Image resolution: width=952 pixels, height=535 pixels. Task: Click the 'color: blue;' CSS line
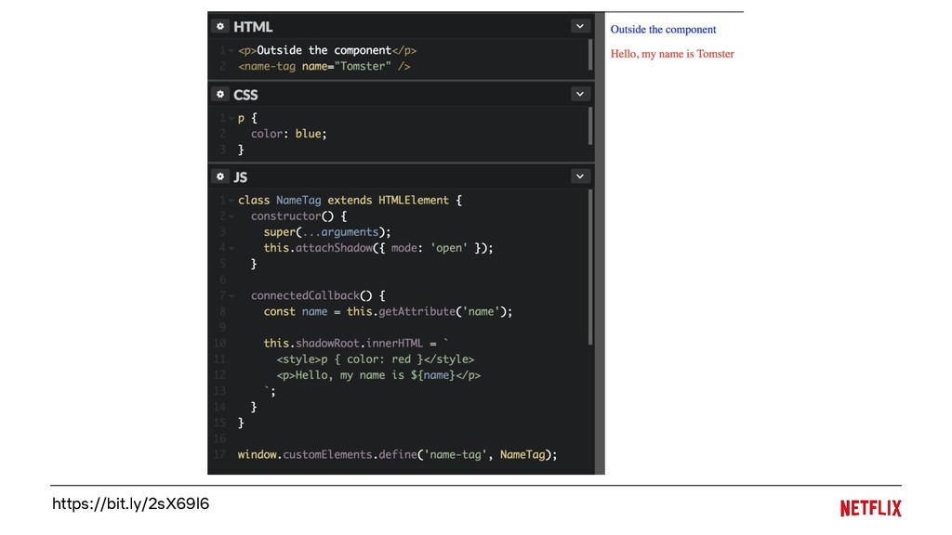pos(288,134)
